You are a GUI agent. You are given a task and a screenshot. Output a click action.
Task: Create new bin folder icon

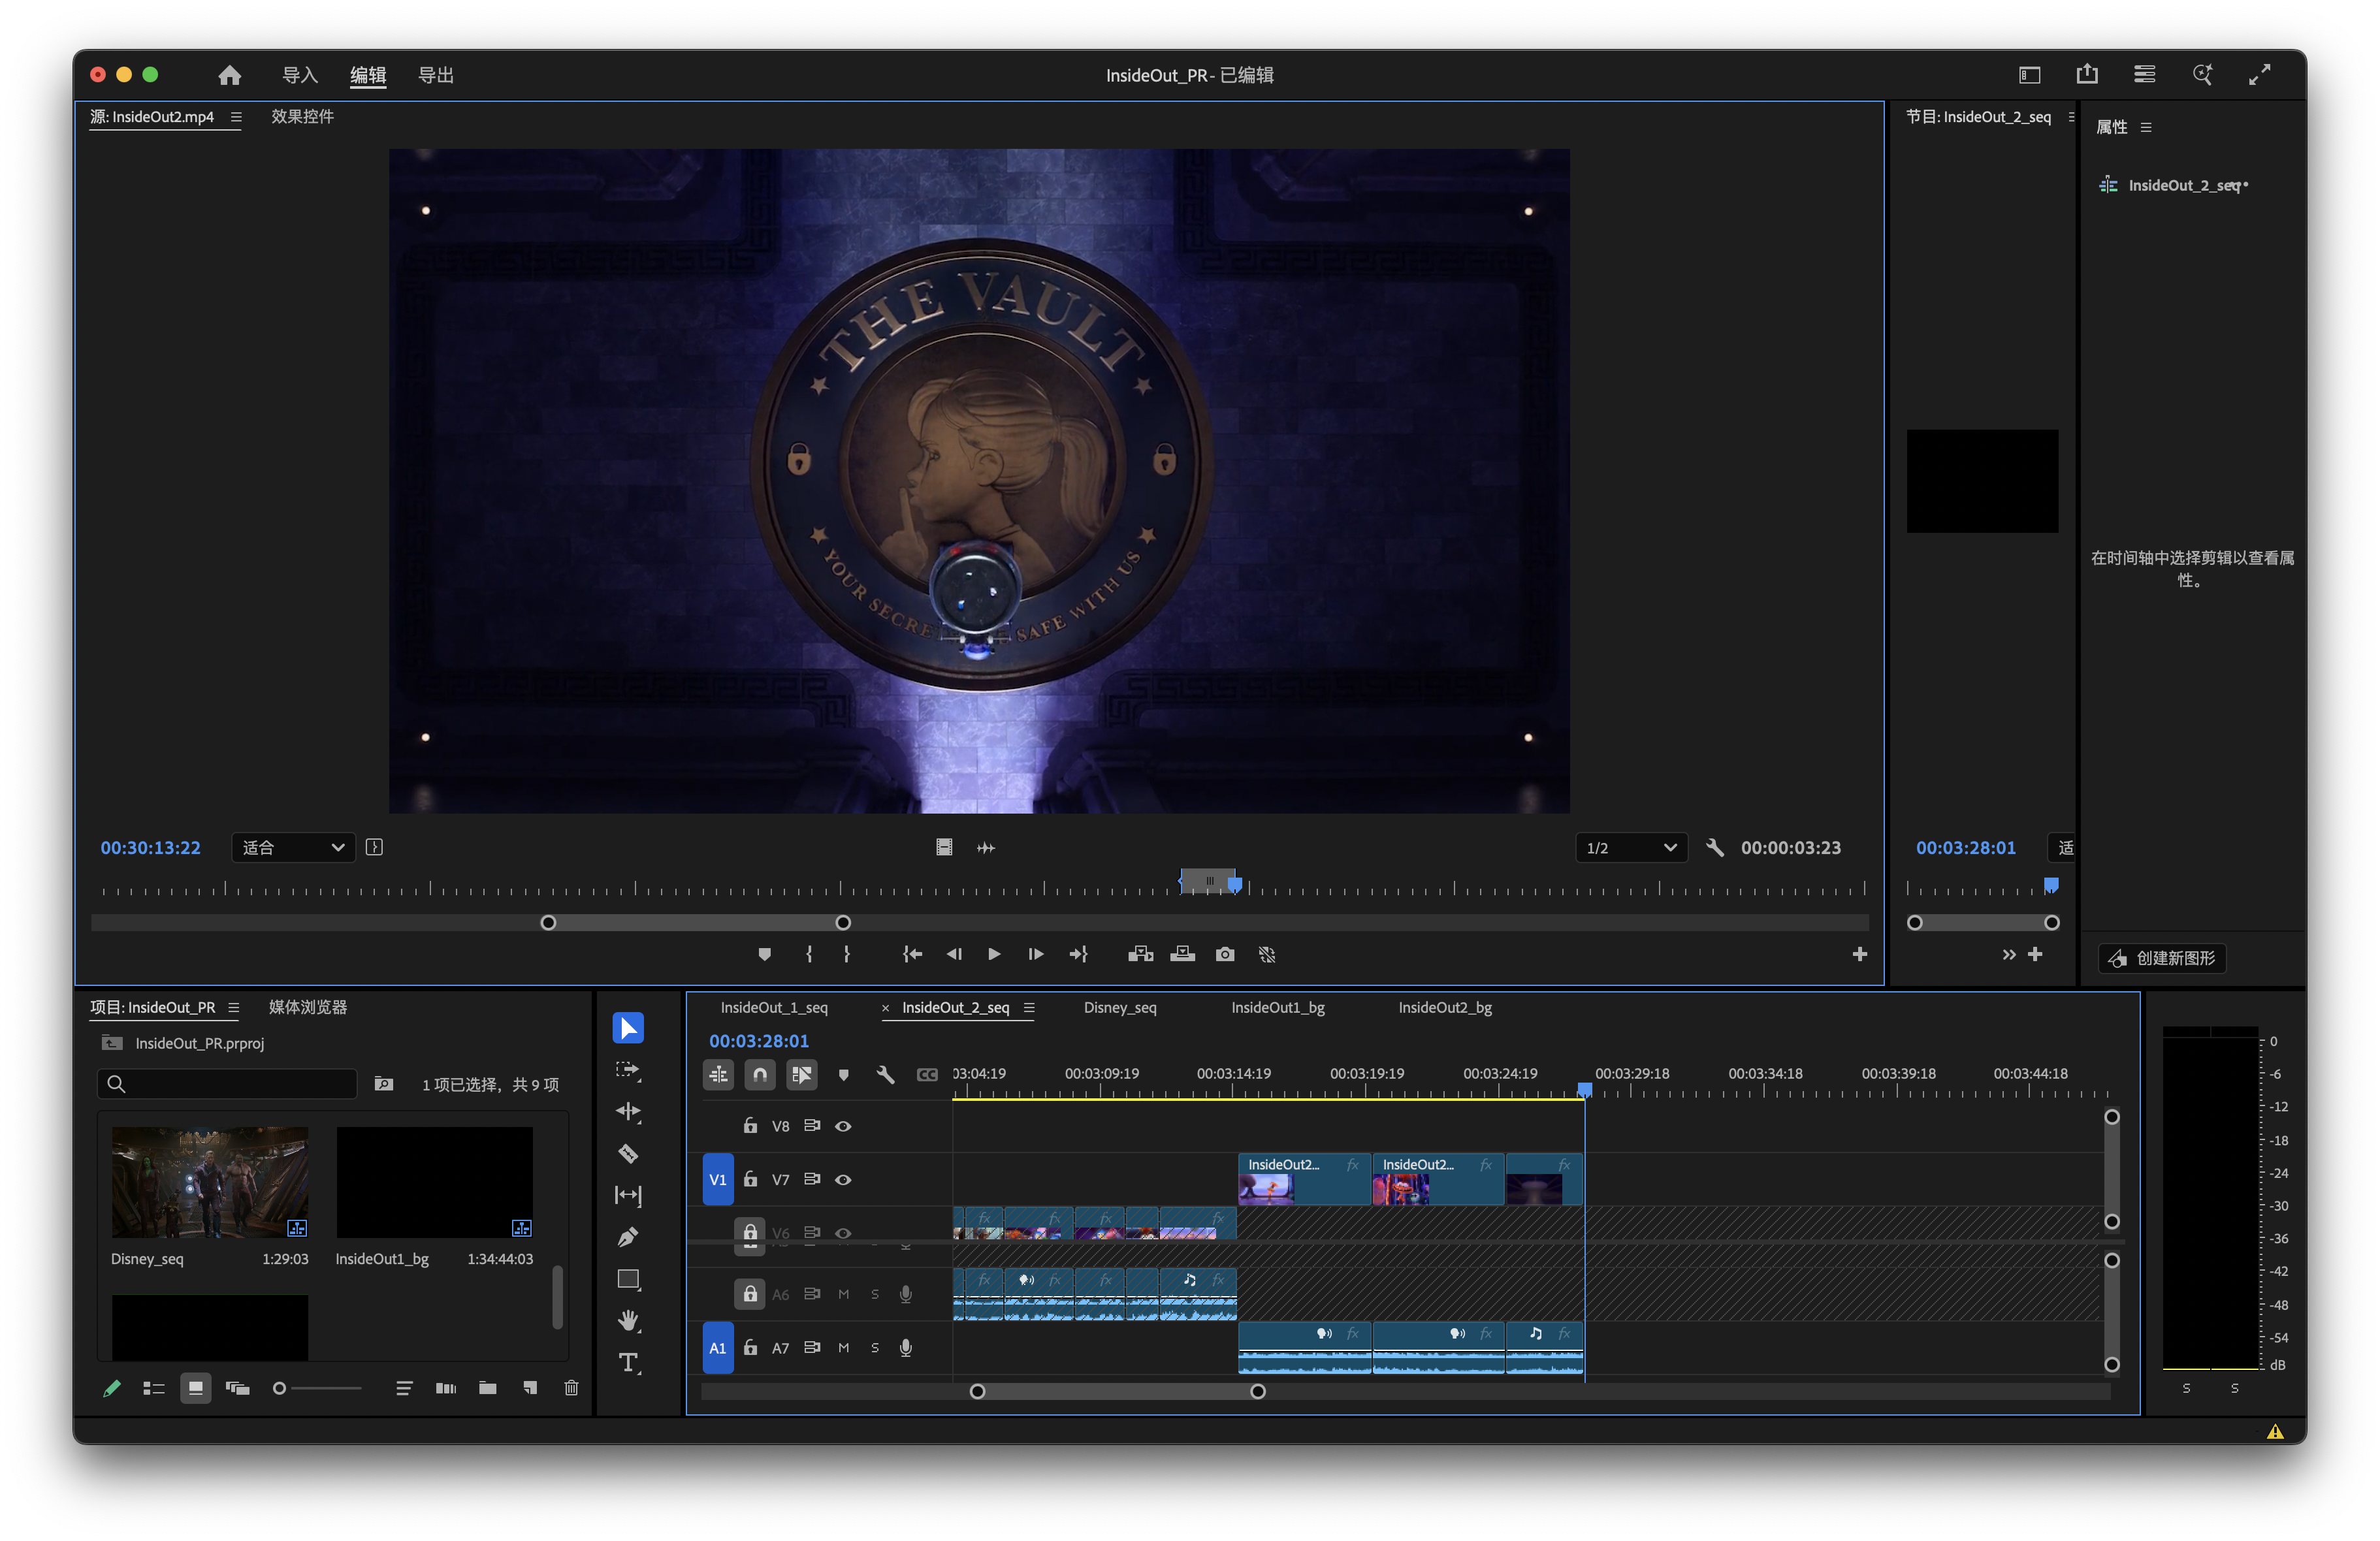[488, 1388]
